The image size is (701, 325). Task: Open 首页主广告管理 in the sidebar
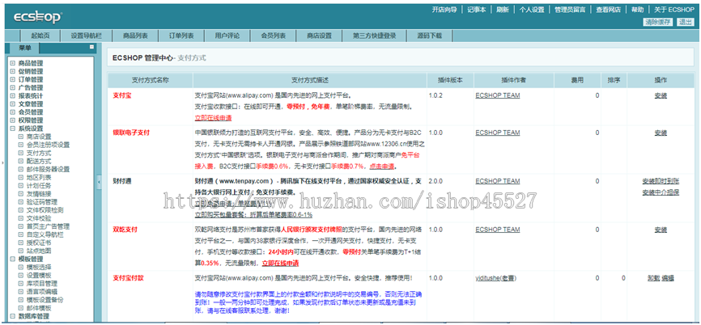click(x=48, y=226)
